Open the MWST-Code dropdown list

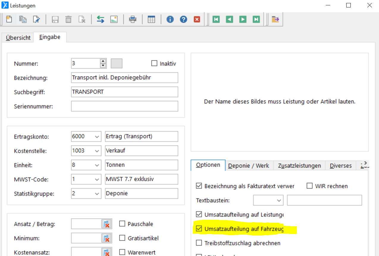click(x=97, y=179)
